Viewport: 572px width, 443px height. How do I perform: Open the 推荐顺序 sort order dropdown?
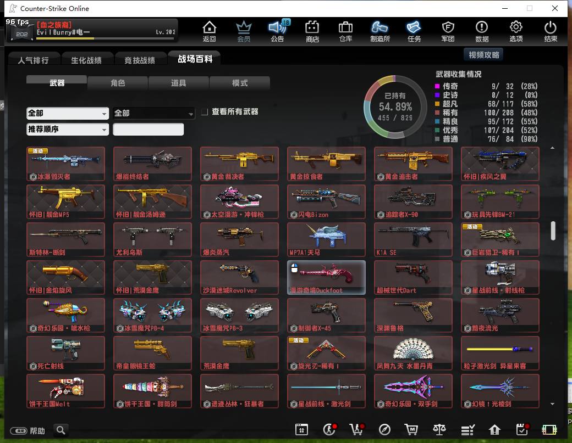point(68,129)
